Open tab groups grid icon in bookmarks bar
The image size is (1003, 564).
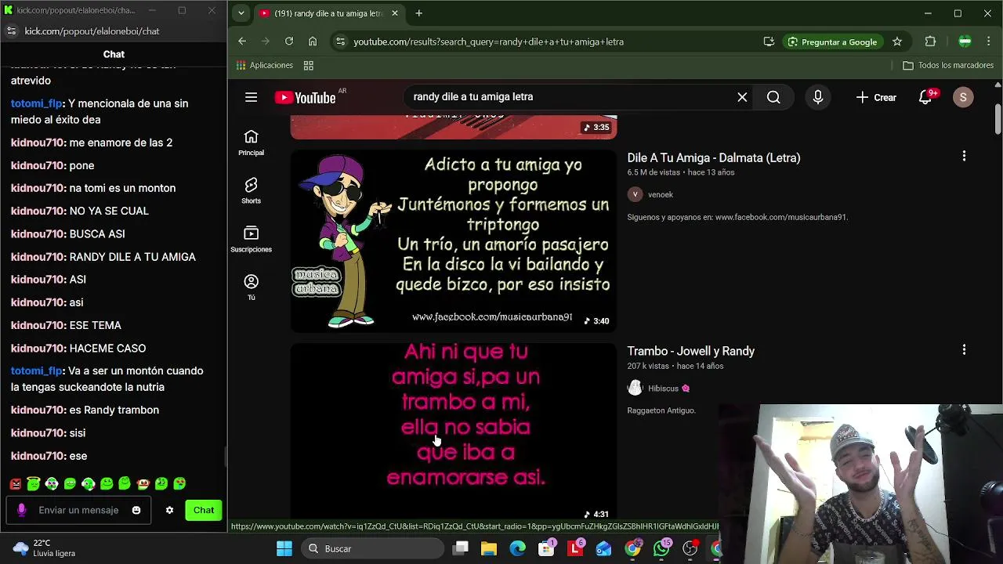click(309, 65)
